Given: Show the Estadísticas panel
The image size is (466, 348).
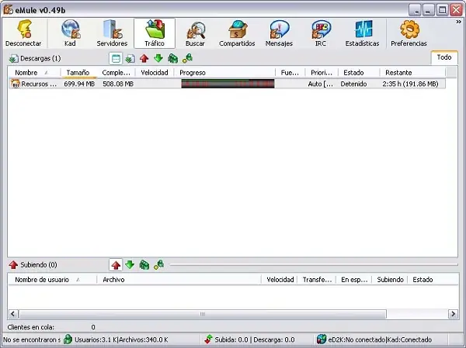Looking at the screenshot, I should click(362, 33).
